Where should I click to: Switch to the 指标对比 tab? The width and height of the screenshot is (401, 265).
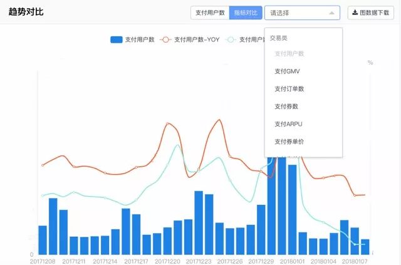point(246,13)
